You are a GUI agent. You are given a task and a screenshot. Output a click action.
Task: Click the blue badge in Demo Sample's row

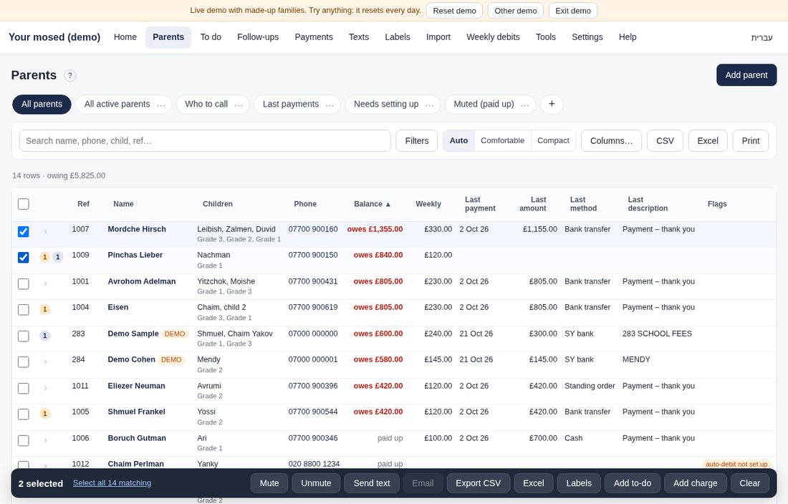[x=44, y=335]
